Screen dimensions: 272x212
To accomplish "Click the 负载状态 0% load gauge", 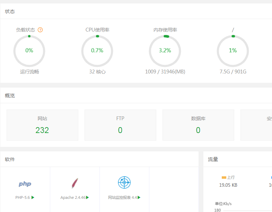I will 29,51.
